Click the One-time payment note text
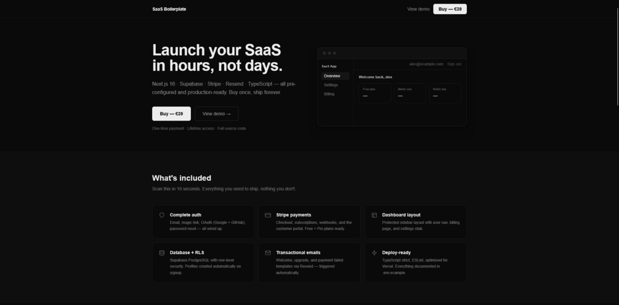Viewport: 619px width, 305px height. coord(199,129)
